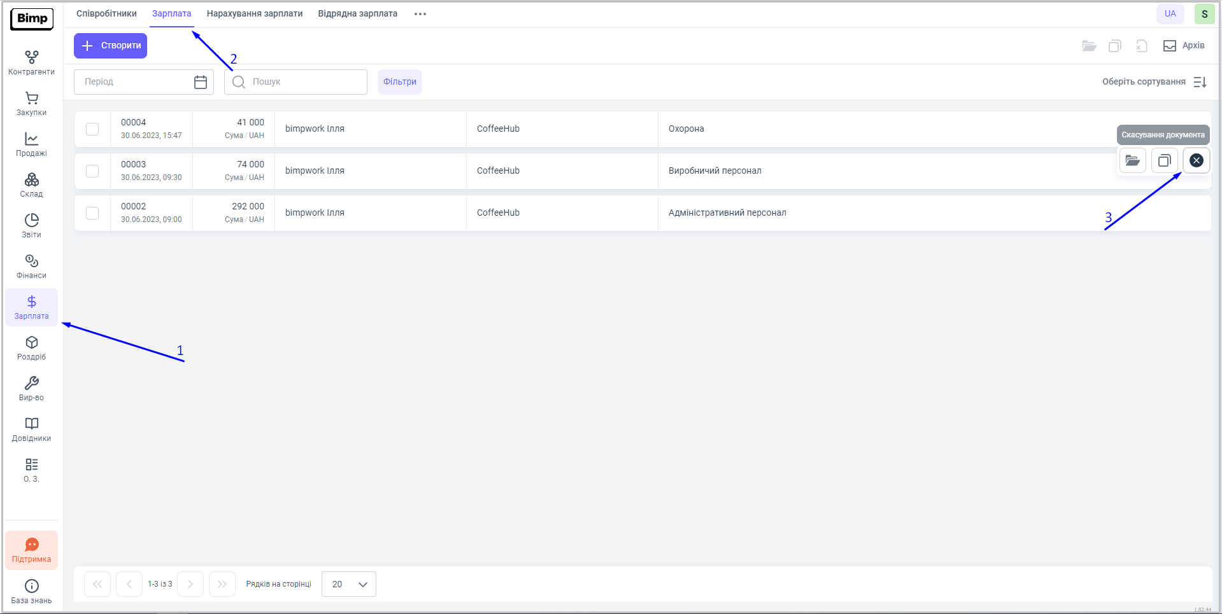Open the sorting selection dropdown

[x=1154, y=82]
